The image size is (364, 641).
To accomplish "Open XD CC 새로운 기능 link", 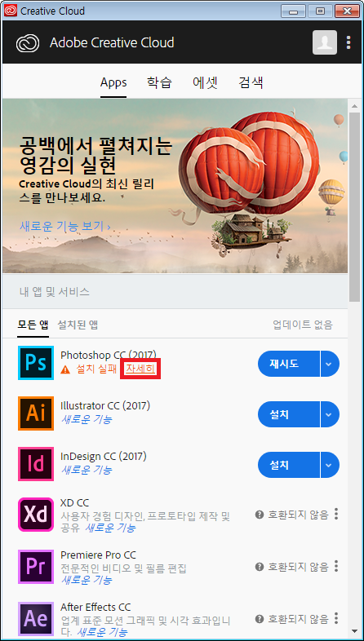I will [x=110, y=528].
